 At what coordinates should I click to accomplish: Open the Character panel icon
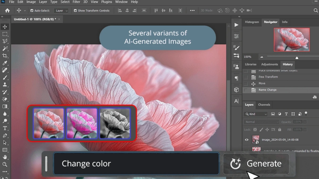(x=236, y=101)
